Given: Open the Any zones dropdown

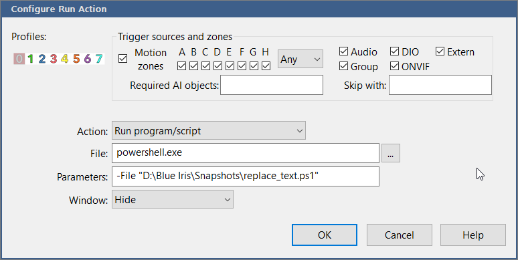Looking at the screenshot, I should (x=300, y=59).
